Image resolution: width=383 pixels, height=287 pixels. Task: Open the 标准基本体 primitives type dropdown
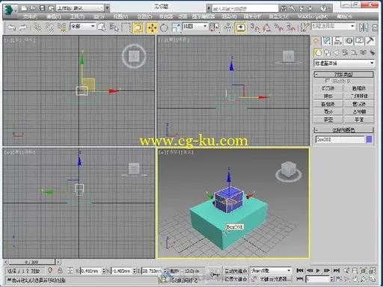pyautogui.click(x=344, y=64)
